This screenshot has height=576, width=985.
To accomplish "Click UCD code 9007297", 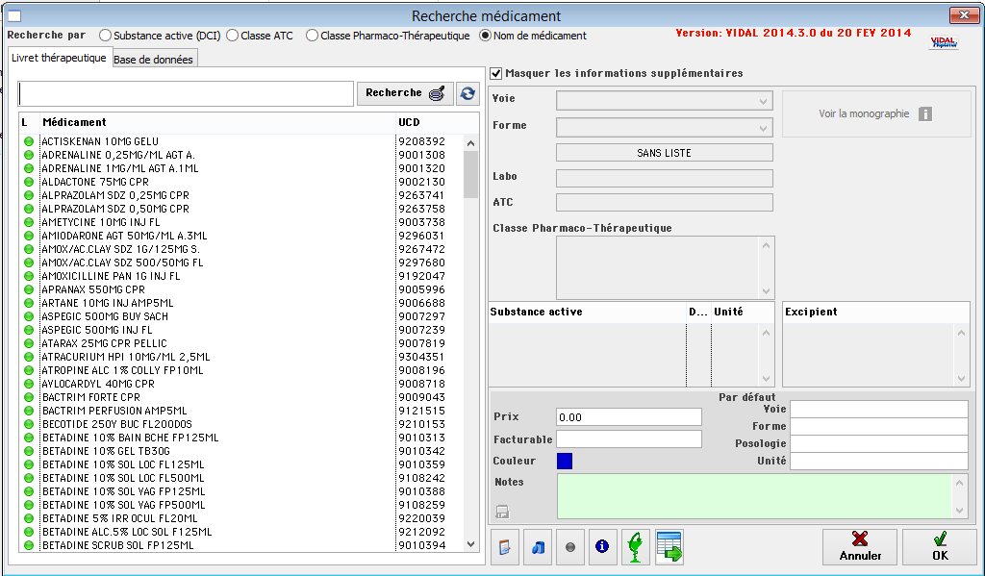I will (x=421, y=316).
